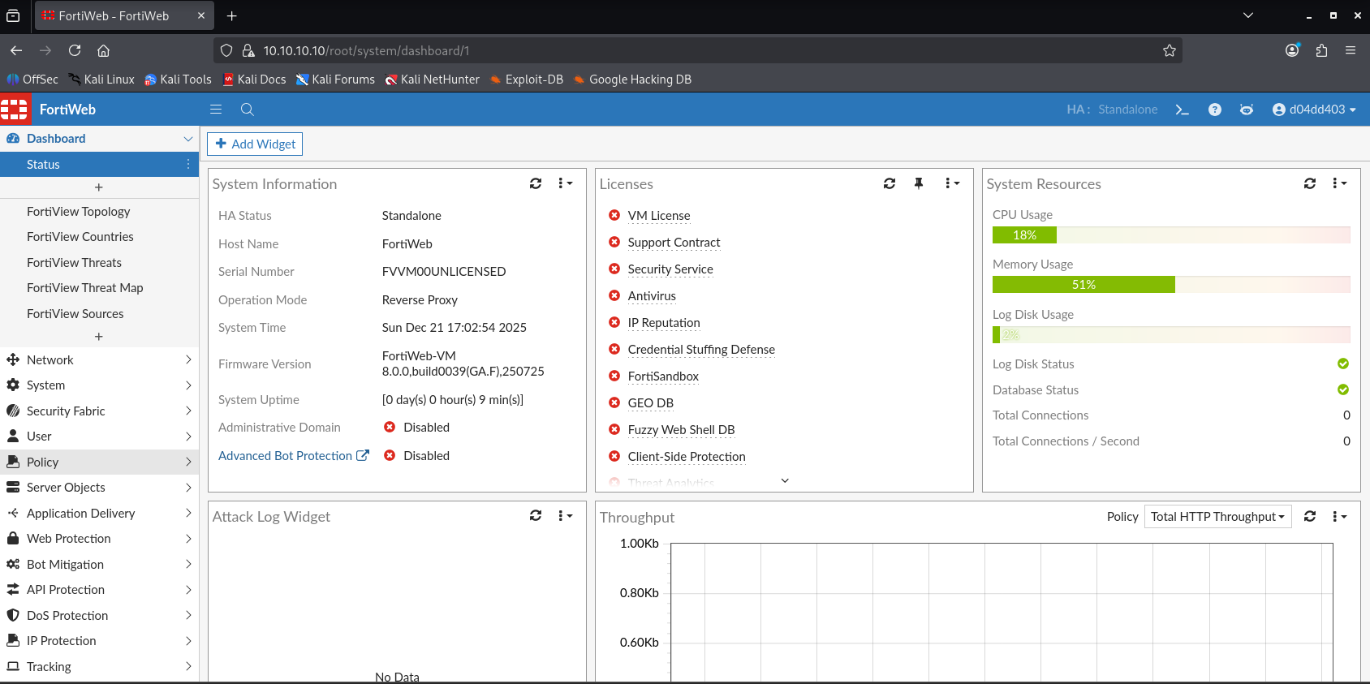Screen dimensions: 1370x684
Task: Open the API Protection menu
Action: pyautogui.click(x=99, y=590)
